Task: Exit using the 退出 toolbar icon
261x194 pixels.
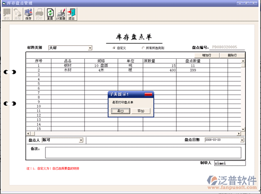Action: (72, 14)
